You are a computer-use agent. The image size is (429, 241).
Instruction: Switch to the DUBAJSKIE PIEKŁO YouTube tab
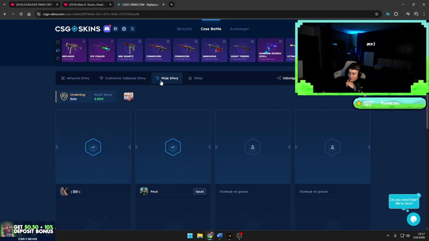pyautogui.click(x=34, y=4)
